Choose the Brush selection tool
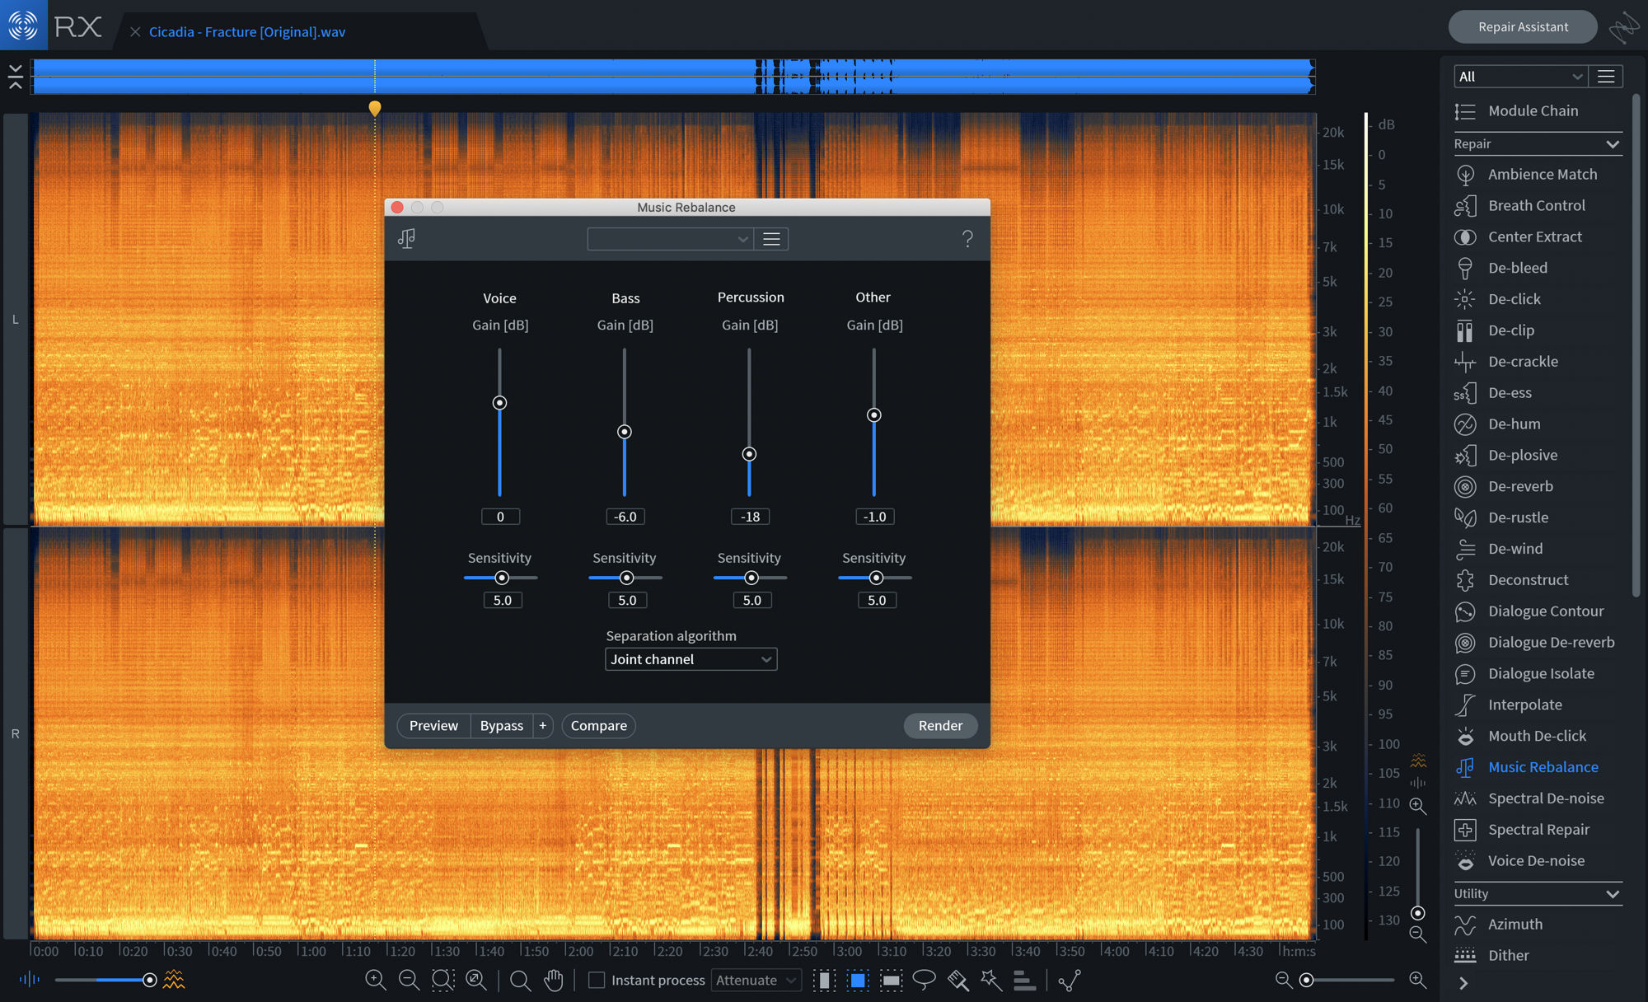The image size is (1648, 1002). click(957, 980)
